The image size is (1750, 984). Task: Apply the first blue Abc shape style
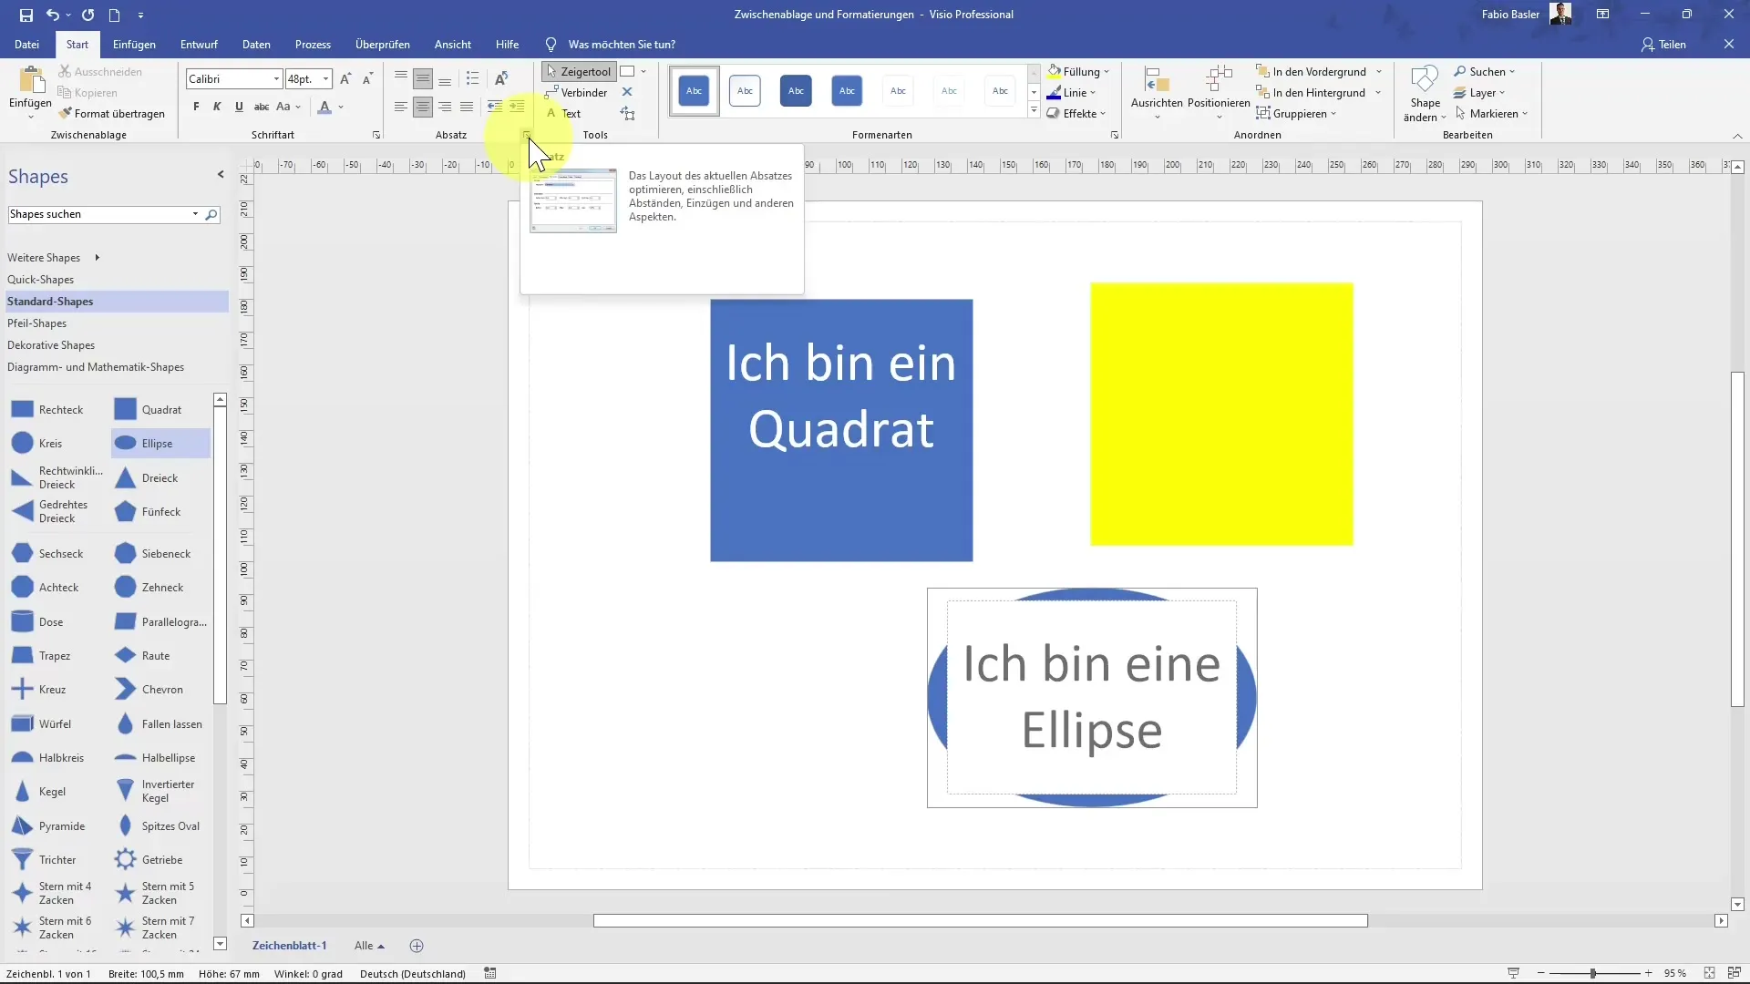coord(694,90)
